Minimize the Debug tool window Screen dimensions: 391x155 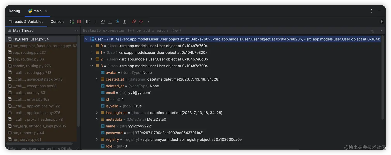pos(379,11)
